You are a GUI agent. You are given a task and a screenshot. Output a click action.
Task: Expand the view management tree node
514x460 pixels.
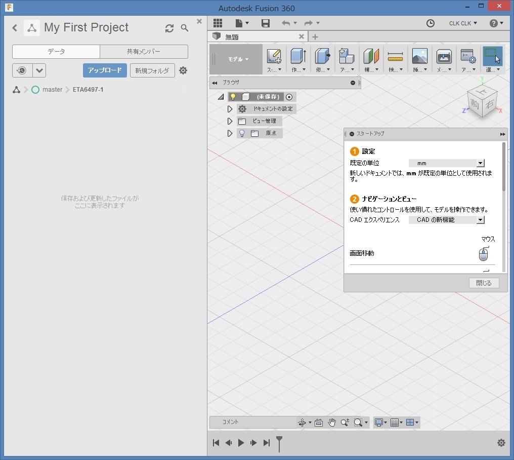pos(230,121)
